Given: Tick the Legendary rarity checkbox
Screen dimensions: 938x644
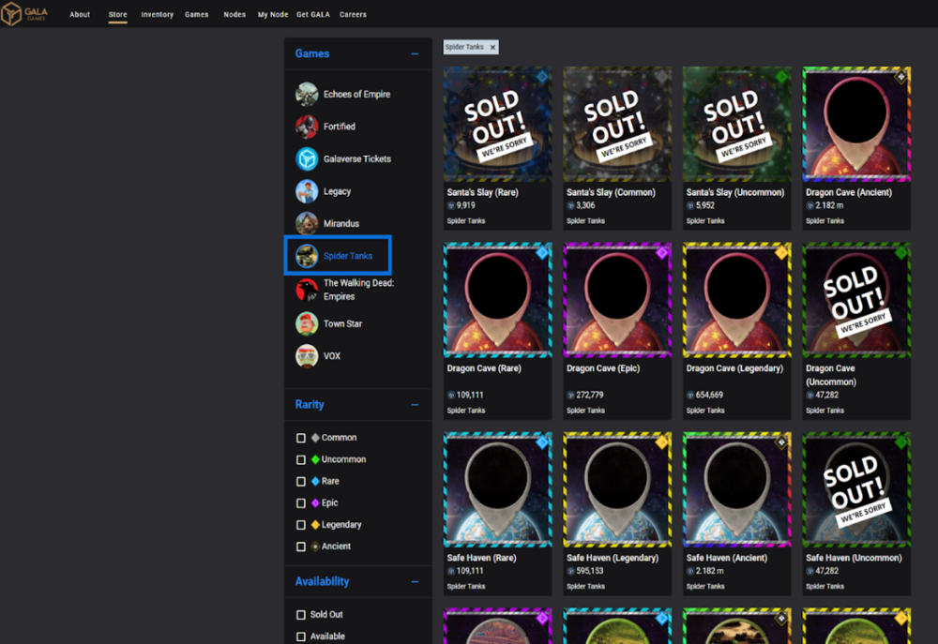Looking at the screenshot, I should (301, 525).
